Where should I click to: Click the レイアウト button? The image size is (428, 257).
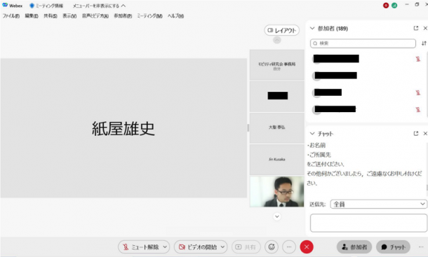pyautogui.click(x=281, y=30)
